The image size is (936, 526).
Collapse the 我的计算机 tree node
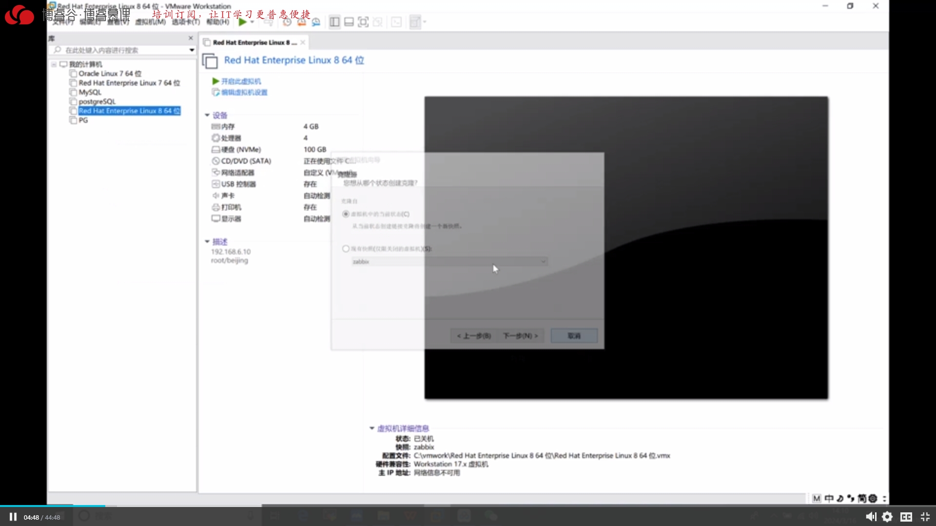[54, 64]
